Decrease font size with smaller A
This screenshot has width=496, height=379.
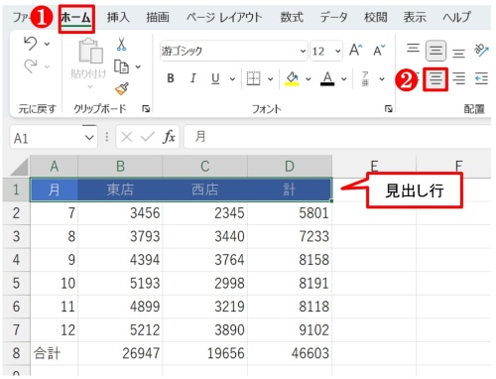pos(379,51)
